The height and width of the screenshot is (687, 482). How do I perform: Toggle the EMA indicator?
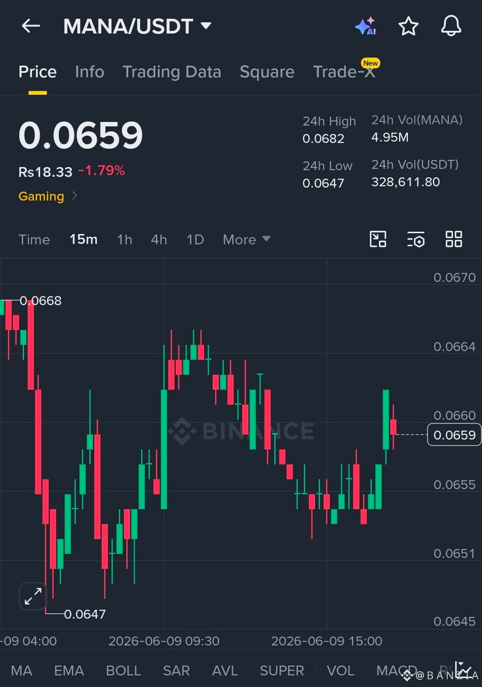[69, 670]
